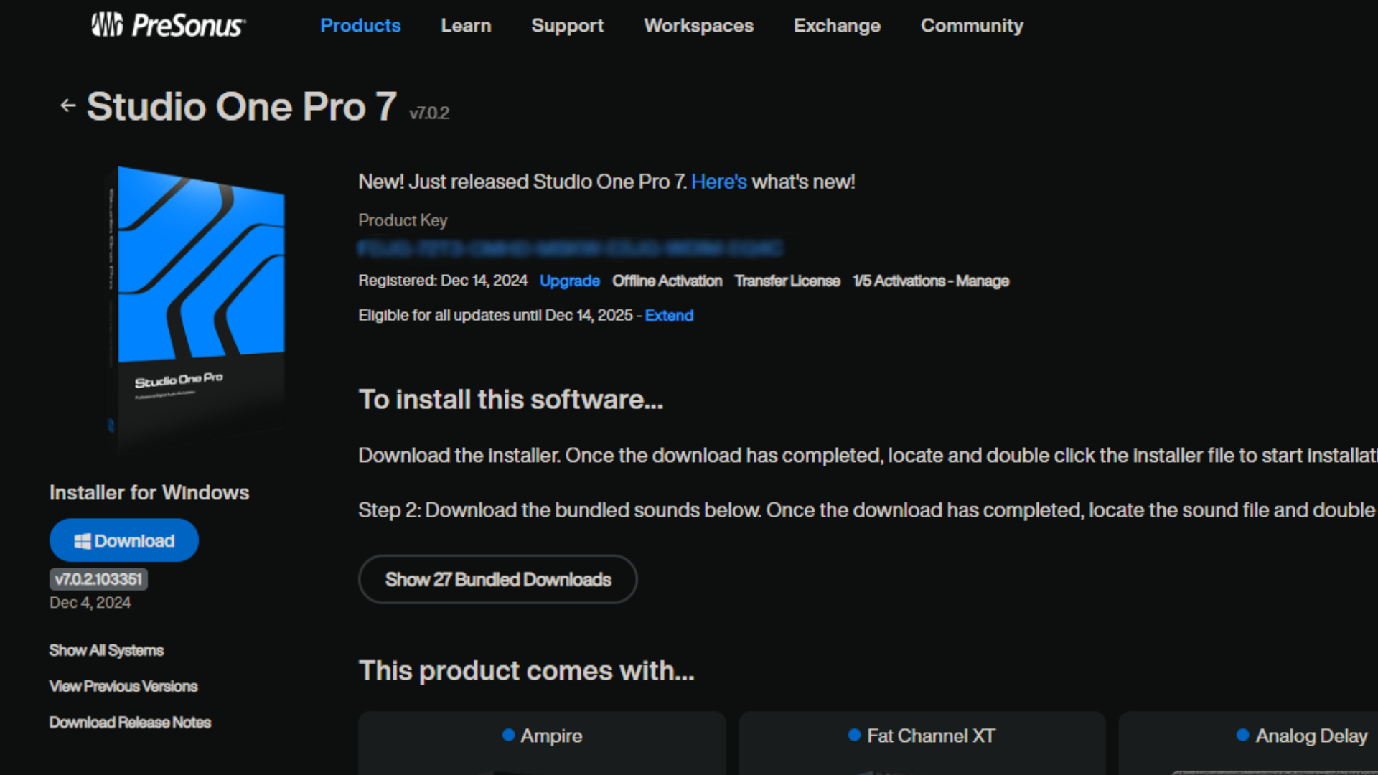The image size is (1378, 775).
Task: Click the "Registered: Dec 14, 2024" text
Action: (443, 281)
